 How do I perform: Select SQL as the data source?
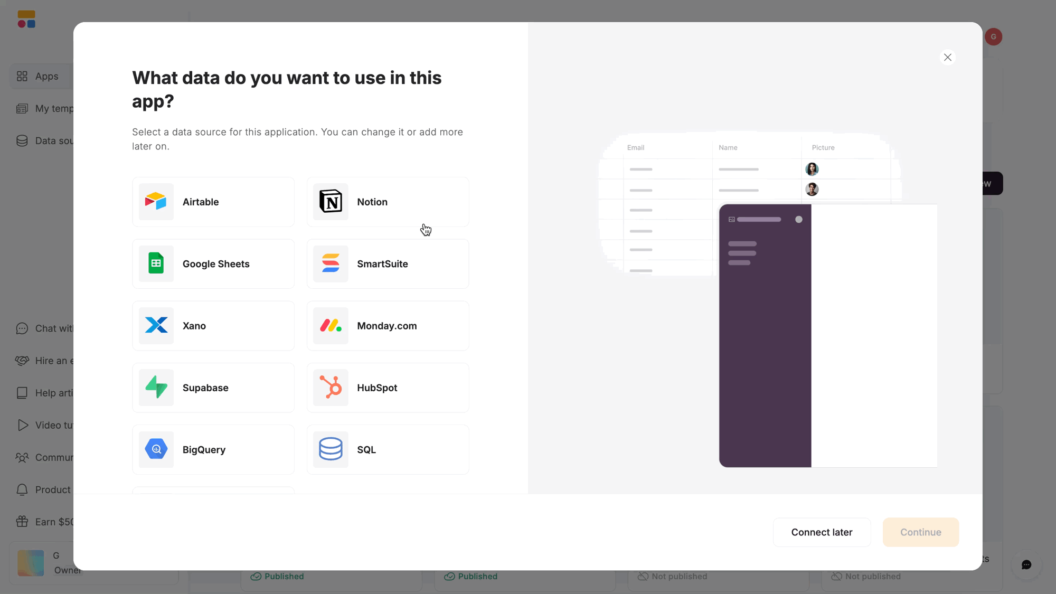(x=388, y=449)
